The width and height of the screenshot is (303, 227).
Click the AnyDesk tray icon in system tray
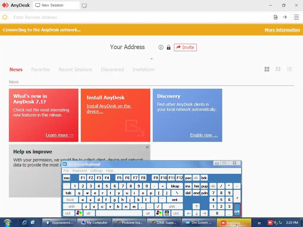pos(270,223)
